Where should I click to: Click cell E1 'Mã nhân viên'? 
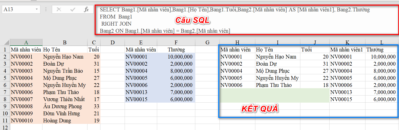[x=141, y=49]
